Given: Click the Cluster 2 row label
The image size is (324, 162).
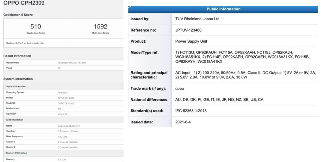Looking at the screenshot, I should click(10, 147).
